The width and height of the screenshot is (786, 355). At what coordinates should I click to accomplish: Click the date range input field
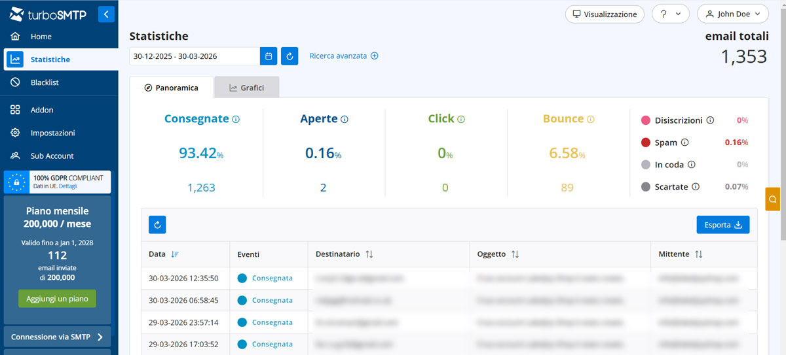pyautogui.click(x=194, y=56)
